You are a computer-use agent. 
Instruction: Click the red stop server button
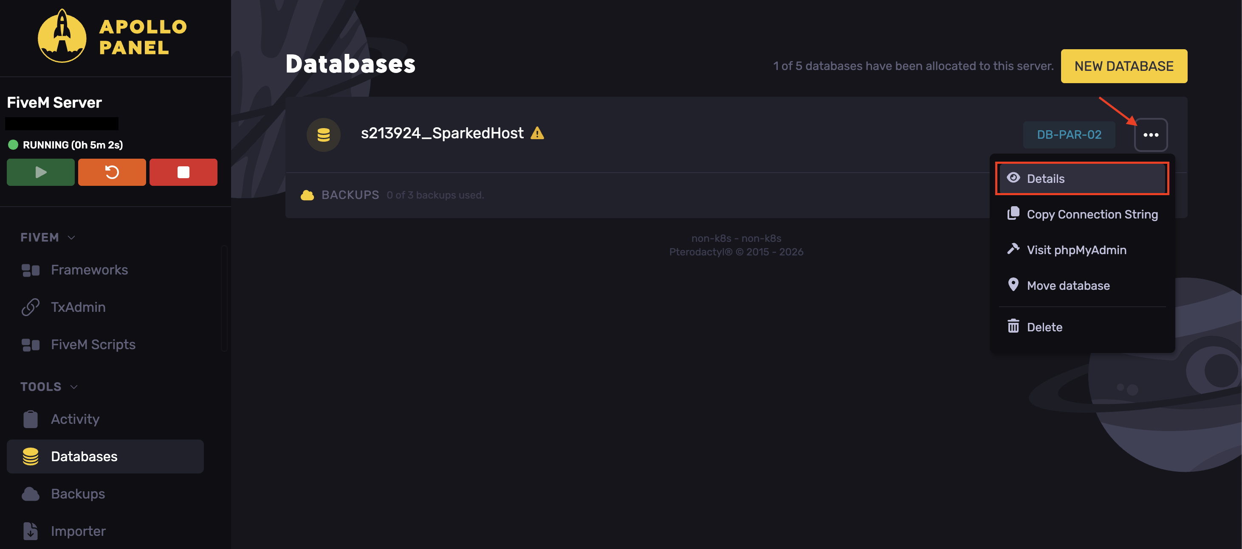[x=183, y=172]
